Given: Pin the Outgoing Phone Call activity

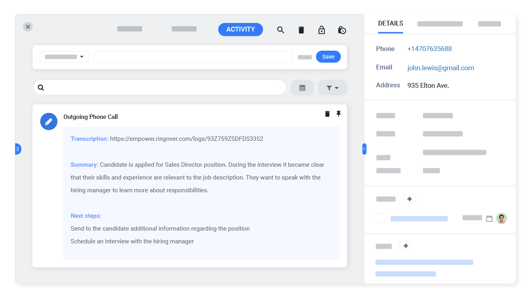Looking at the screenshot, I should click(x=338, y=114).
